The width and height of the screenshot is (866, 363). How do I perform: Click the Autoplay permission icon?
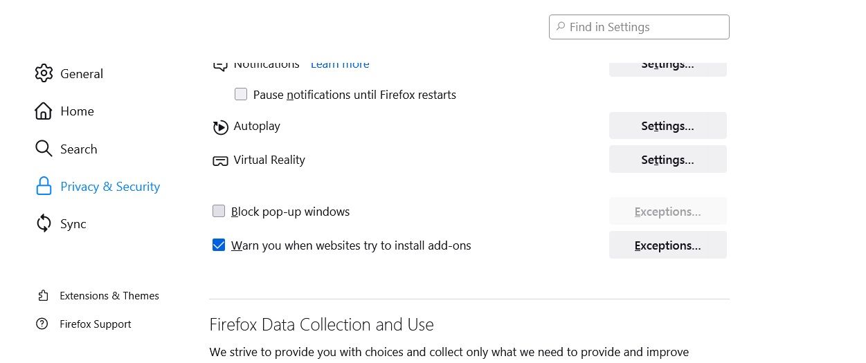(x=220, y=127)
